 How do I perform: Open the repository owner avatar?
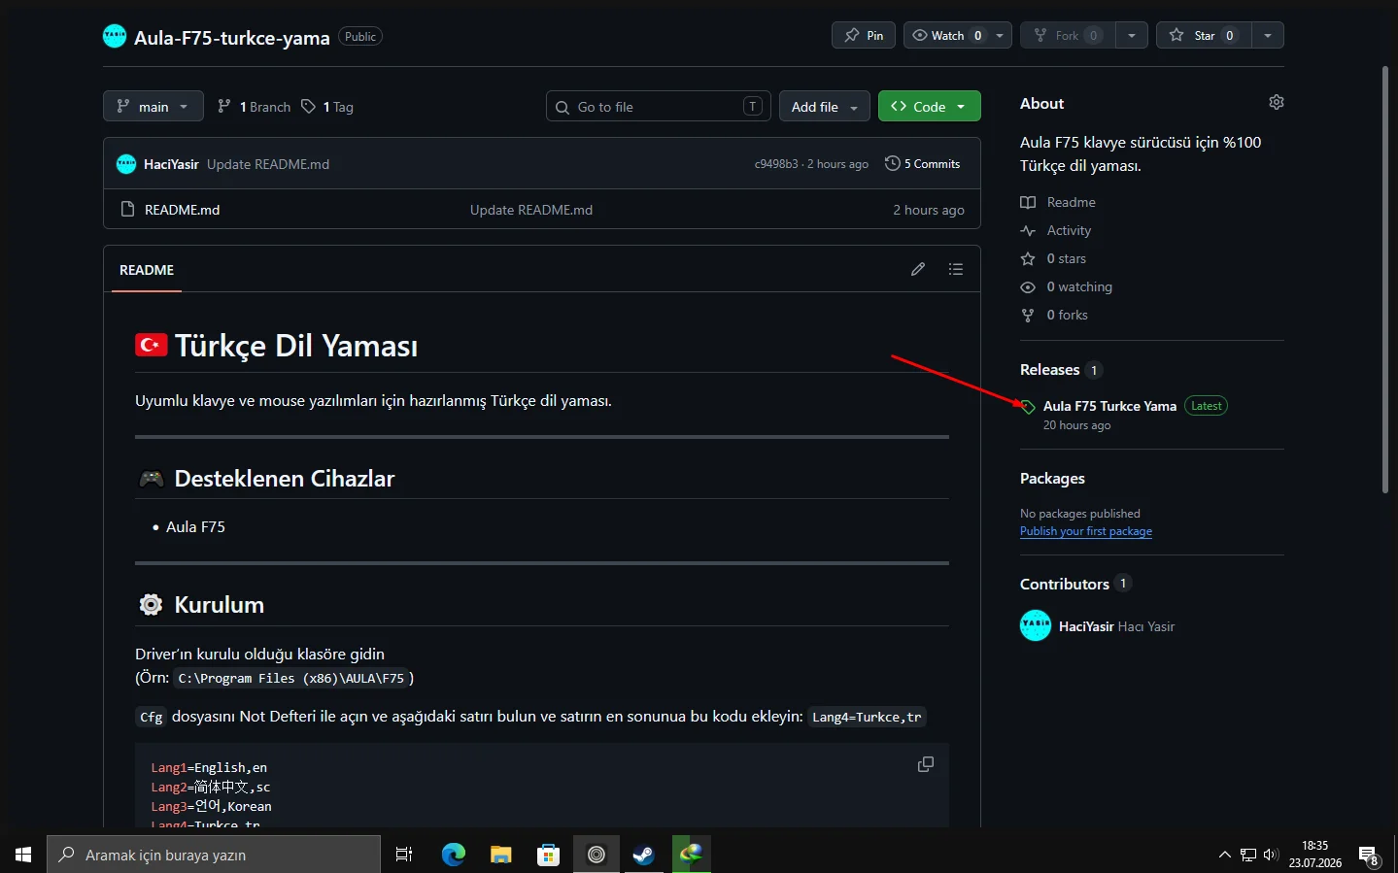[x=115, y=36]
